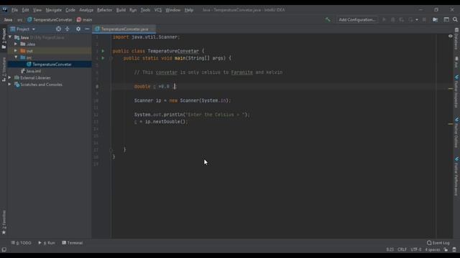Expand Scratches and Consoles node
This screenshot has width=460, height=258.
[10, 85]
